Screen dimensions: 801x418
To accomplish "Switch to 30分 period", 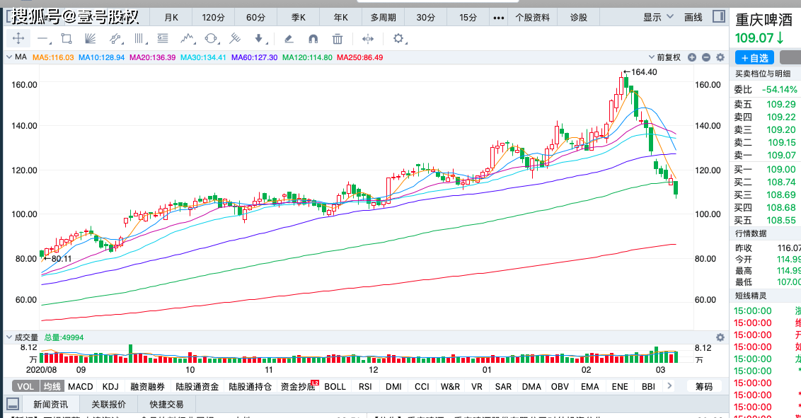I will 425,18.
